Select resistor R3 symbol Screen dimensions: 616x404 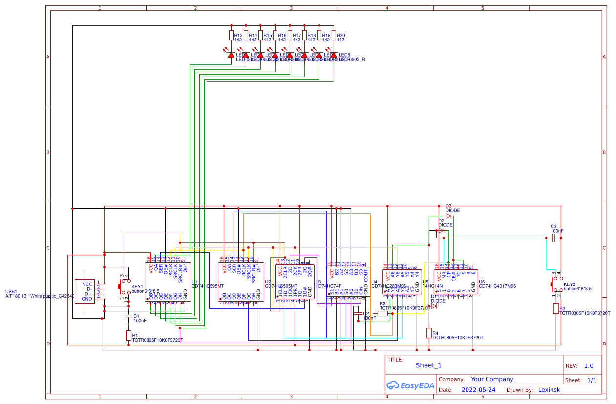click(x=556, y=308)
